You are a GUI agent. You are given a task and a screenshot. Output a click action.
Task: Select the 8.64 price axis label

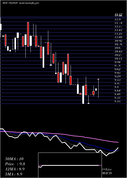(x=118, y=91)
